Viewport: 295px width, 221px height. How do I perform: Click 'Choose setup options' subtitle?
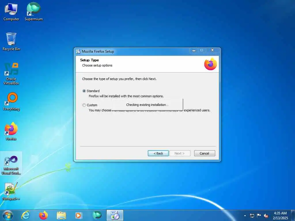point(97,65)
